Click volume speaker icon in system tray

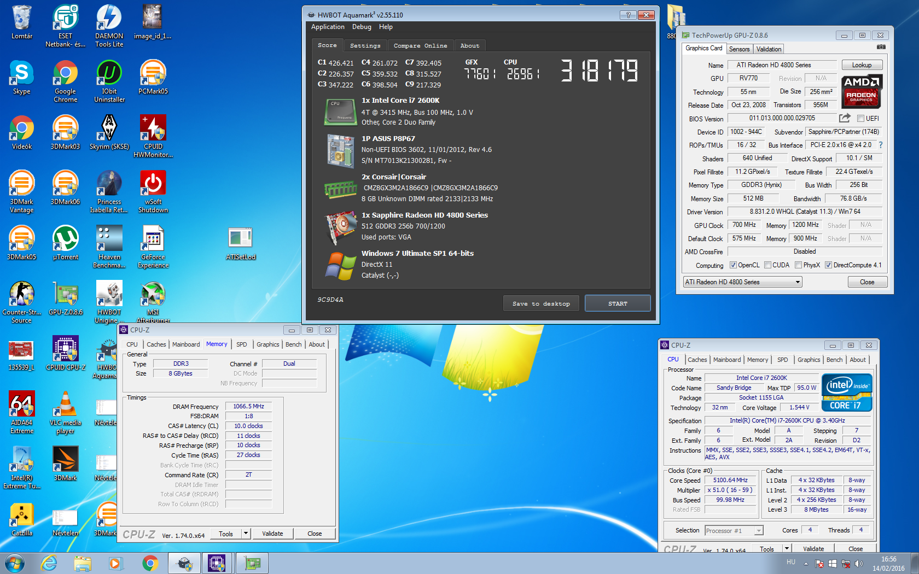tap(858, 563)
